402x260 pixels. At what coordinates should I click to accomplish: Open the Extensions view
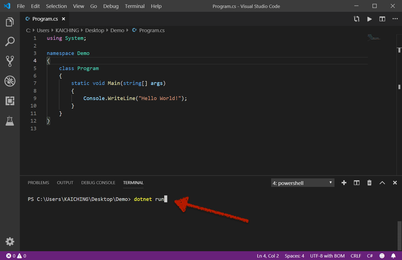point(10,101)
